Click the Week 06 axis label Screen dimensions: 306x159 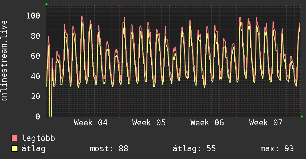pyautogui.click(x=207, y=122)
